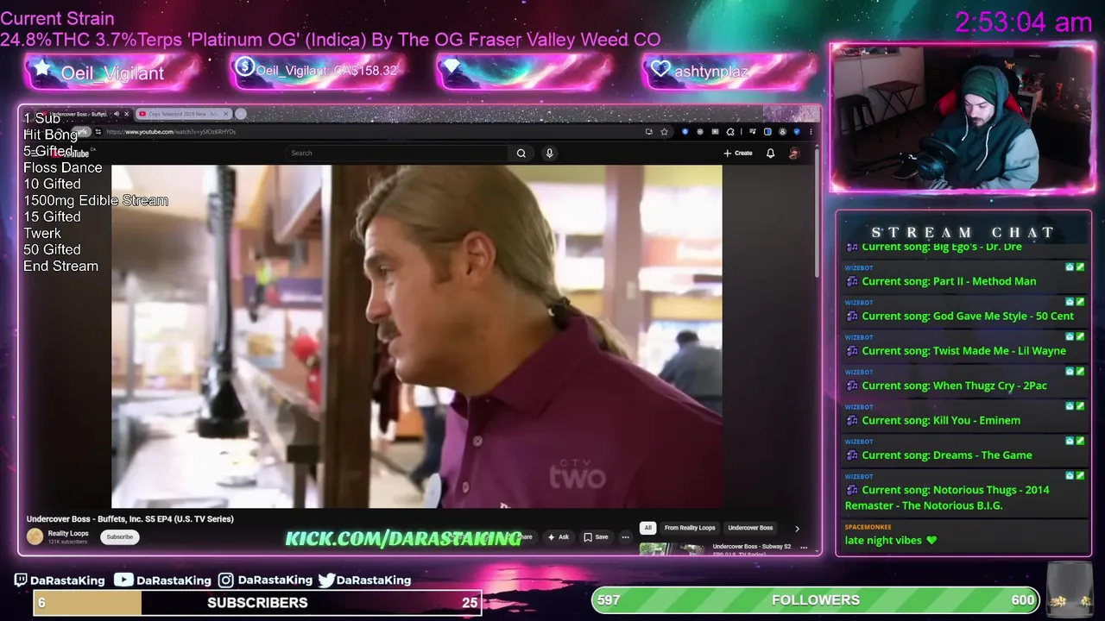Select the Undercover Boss filter chip
1105x621 pixels.
coord(750,528)
